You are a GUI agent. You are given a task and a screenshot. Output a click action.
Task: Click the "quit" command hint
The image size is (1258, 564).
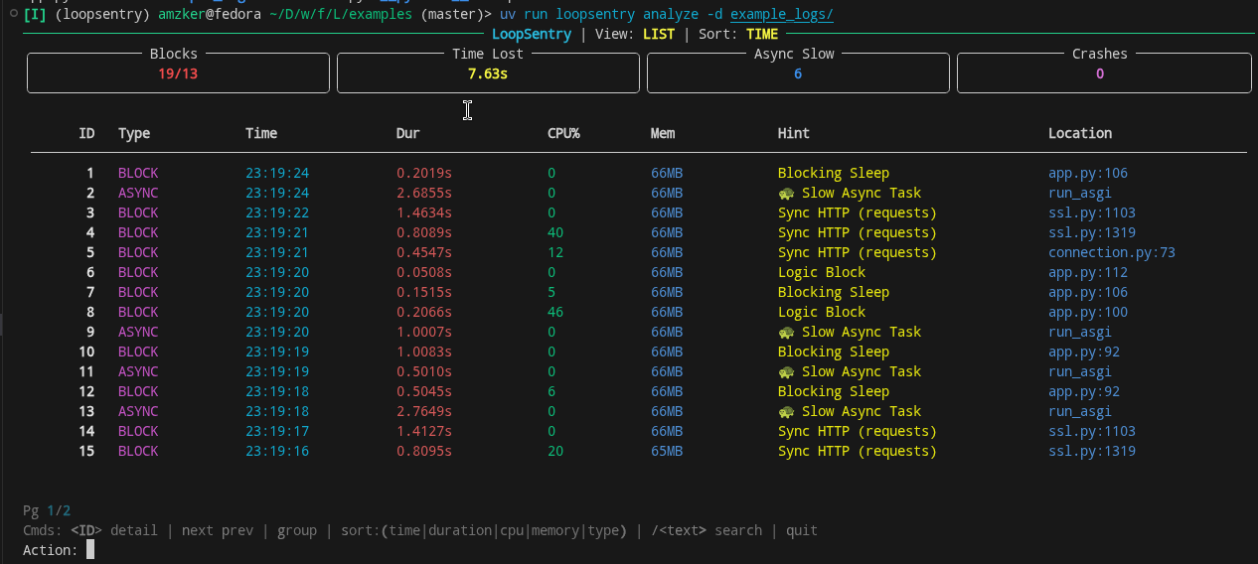[x=802, y=530]
